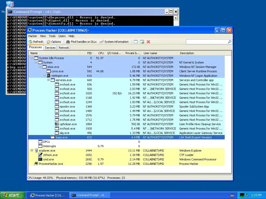The width and height of the screenshot is (266, 199).
Task: Select the svchost.exe row with PID 1928
Action: pos(127,129)
